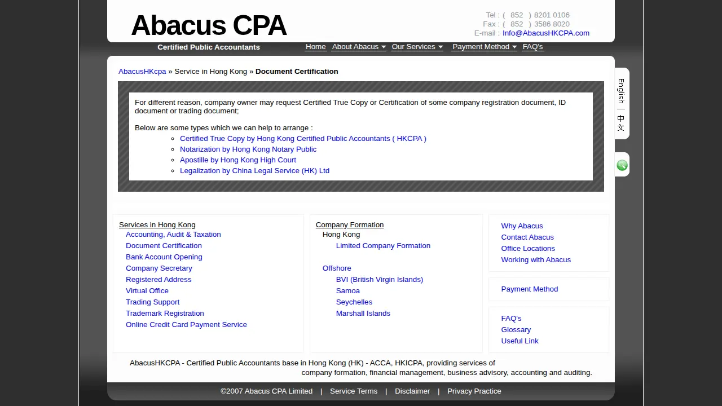
Task: Open Legalization by China Legal Service link
Action: tap(254, 170)
